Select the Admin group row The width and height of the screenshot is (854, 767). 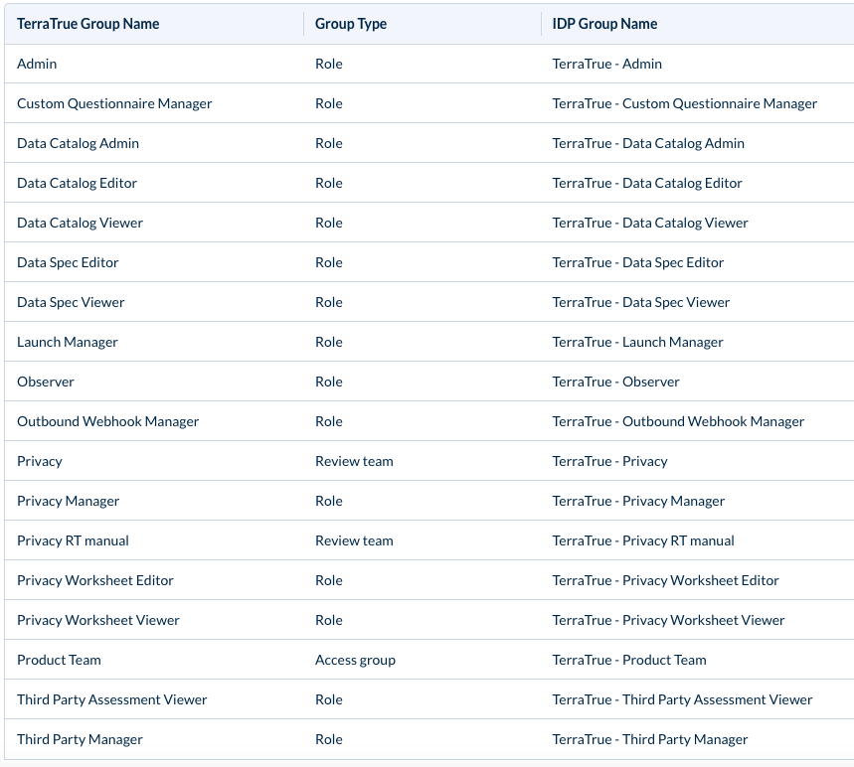click(429, 64)
